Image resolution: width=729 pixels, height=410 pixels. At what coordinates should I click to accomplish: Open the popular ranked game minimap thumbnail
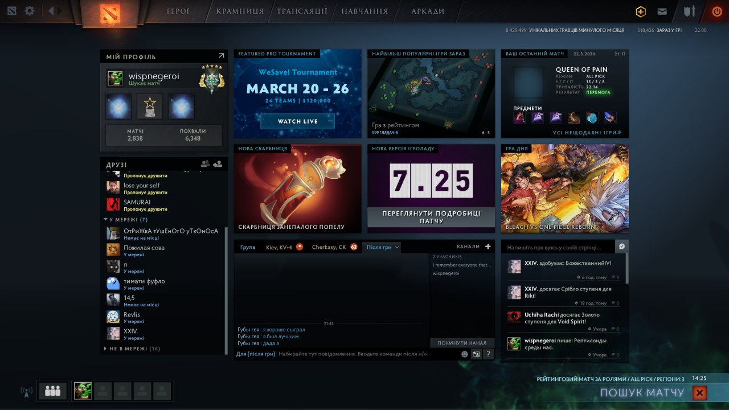[x=431, y=93]
